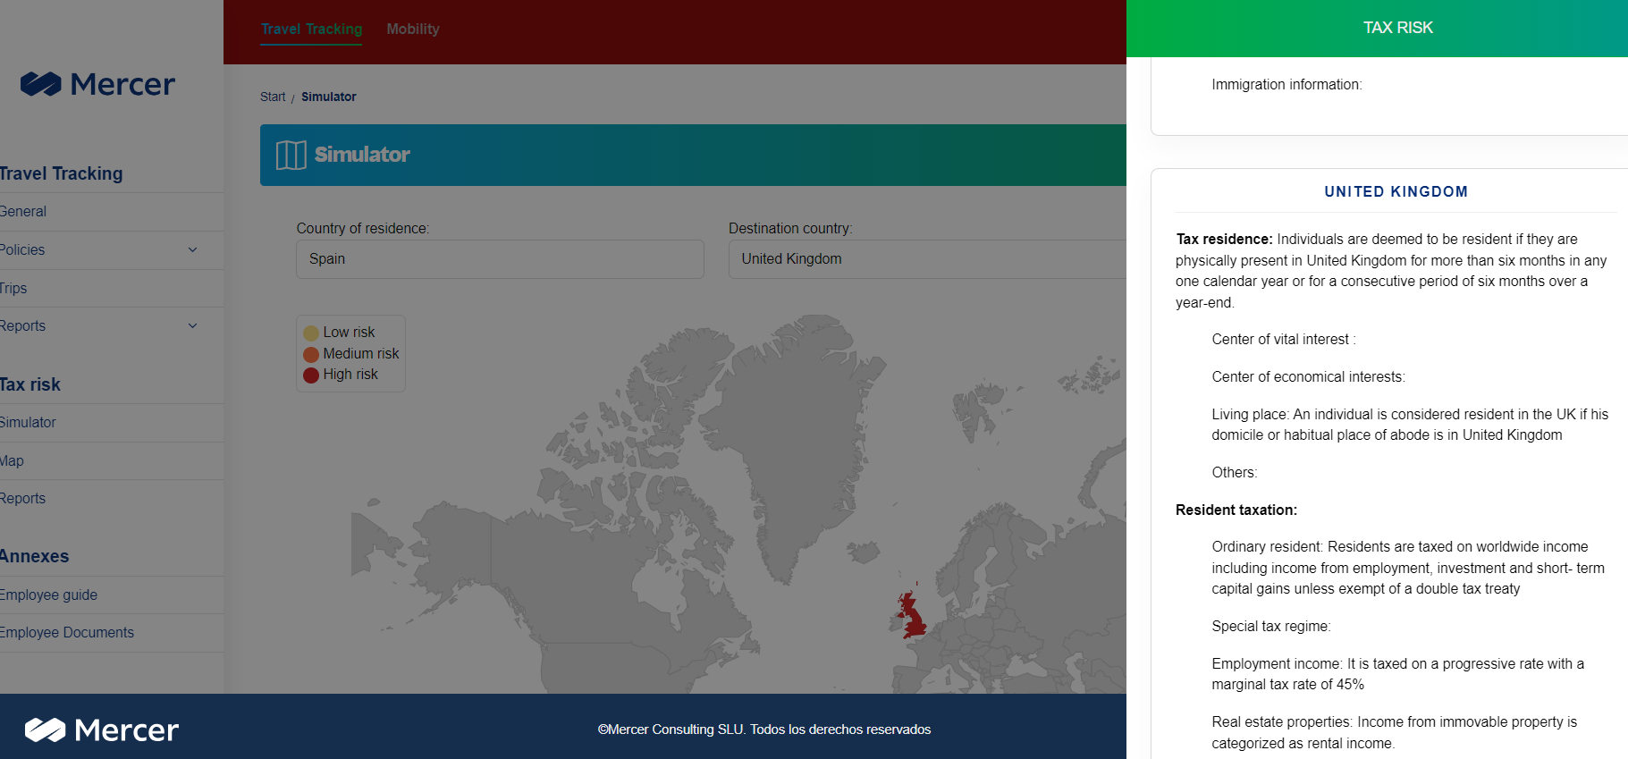
Task: Click the UNITED KINGDOM panel heading
Action: [1396, 191]
